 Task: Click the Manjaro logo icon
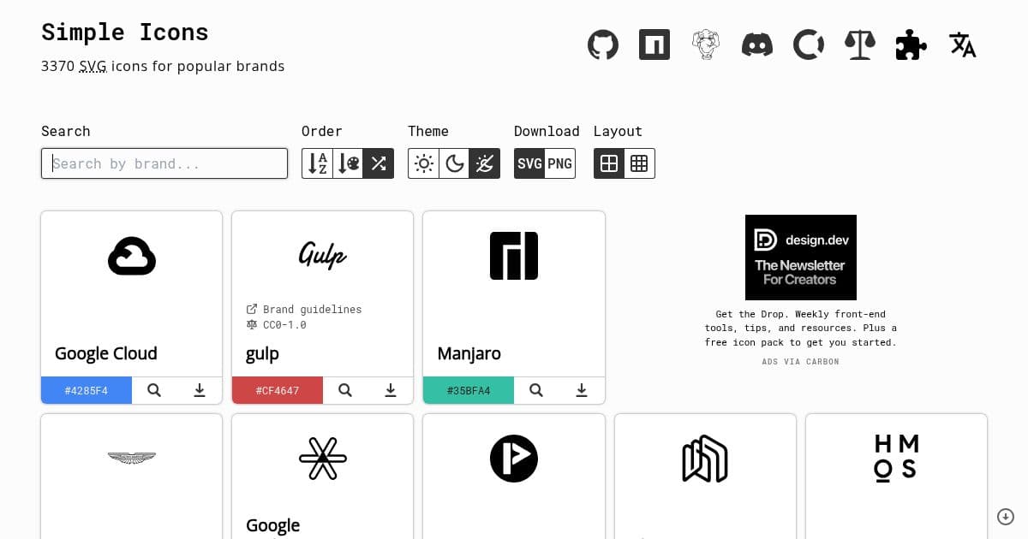[x=514, y=256]
